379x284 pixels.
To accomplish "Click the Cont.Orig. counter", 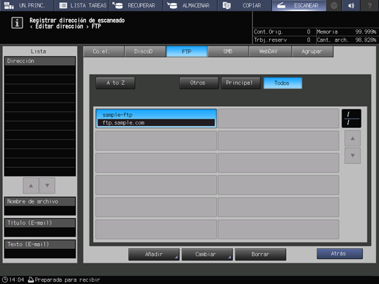I will pyautogui.click(x=282, y=31).
